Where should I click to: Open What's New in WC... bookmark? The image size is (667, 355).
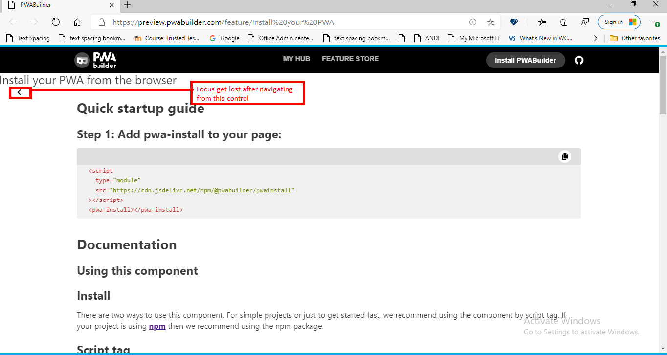[541, 38]
